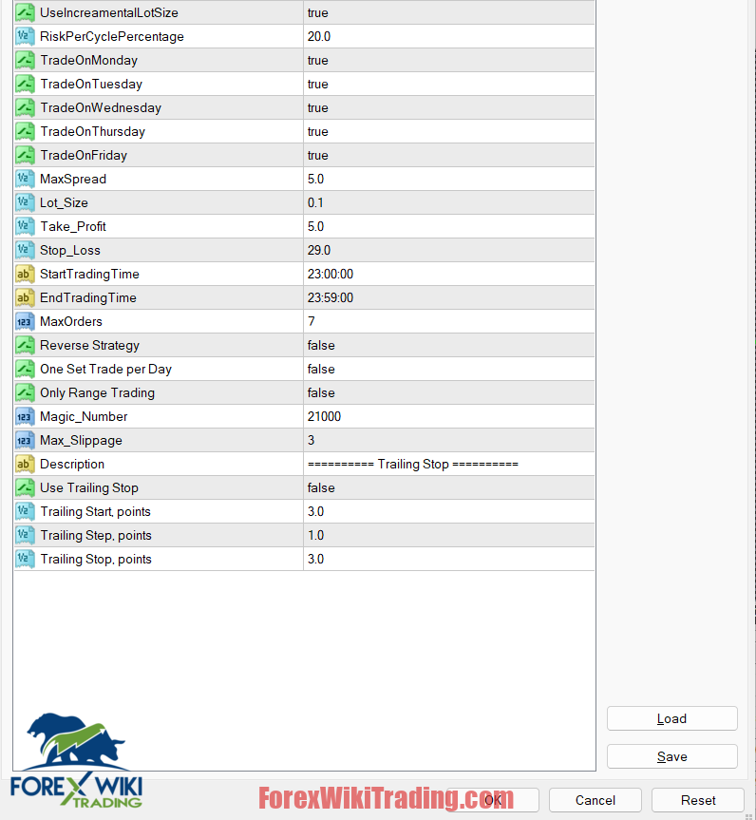This screenshot has height=820, width=756.
Task: Open the Only Range Trading false value
Action: click(x=448, y=392)
